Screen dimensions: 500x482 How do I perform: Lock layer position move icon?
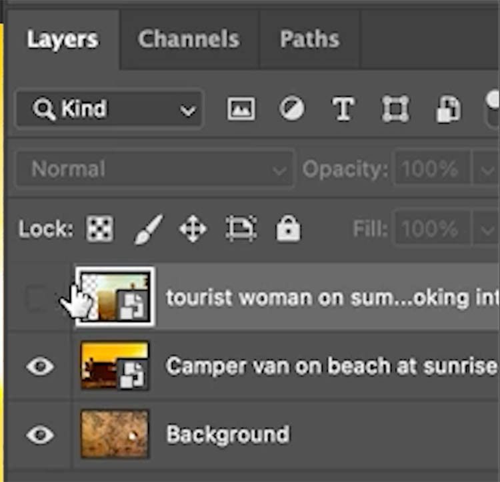pos(193,230)
